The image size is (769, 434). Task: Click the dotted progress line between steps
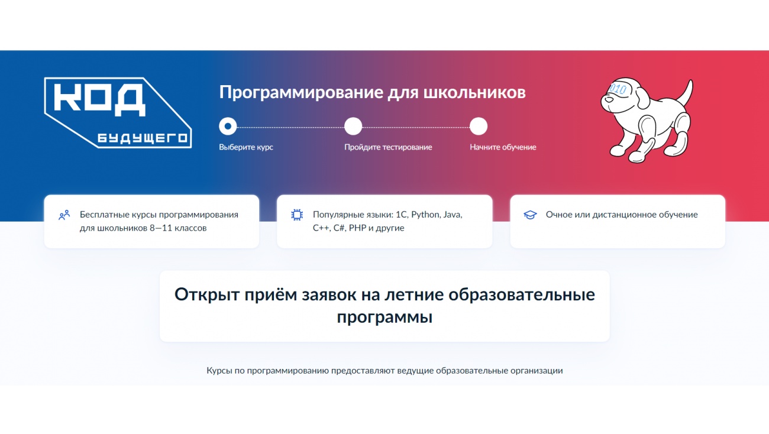[x=290, y=126]
